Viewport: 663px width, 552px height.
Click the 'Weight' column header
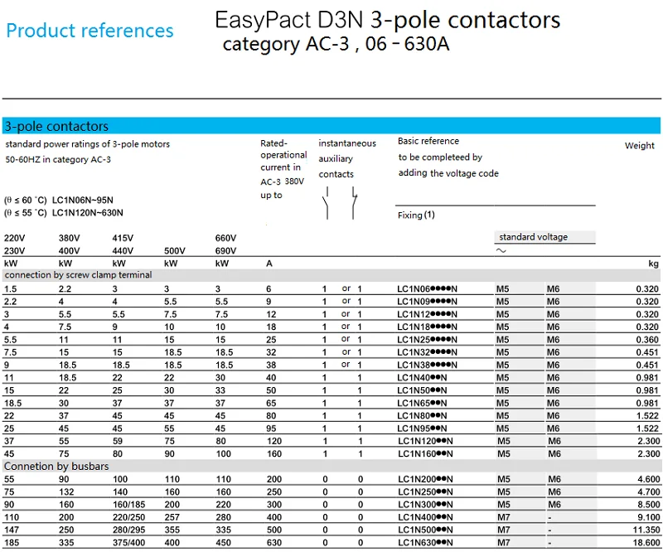(639, 146)
